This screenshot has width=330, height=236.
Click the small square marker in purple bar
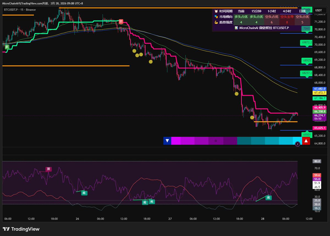(x=216, y=141)
